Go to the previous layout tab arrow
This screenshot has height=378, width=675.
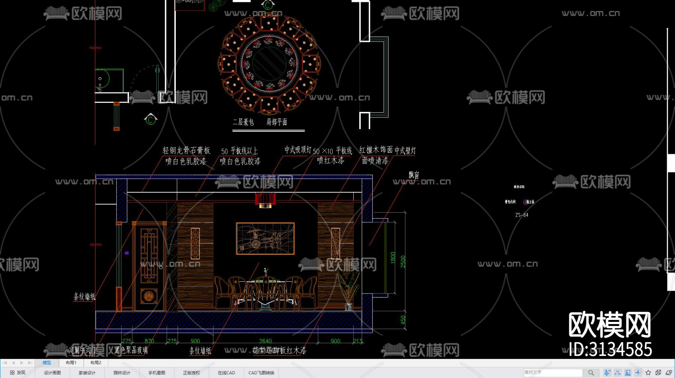pos(13,363)
